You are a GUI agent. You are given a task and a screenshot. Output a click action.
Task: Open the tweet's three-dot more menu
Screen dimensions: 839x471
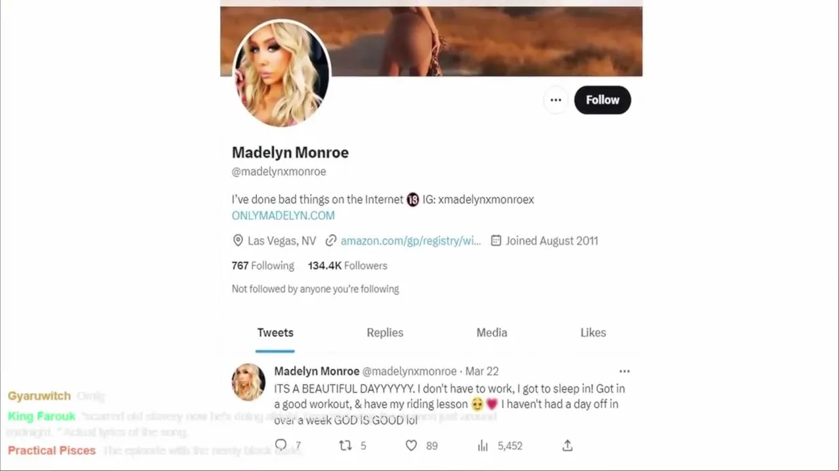click(625, 371)
